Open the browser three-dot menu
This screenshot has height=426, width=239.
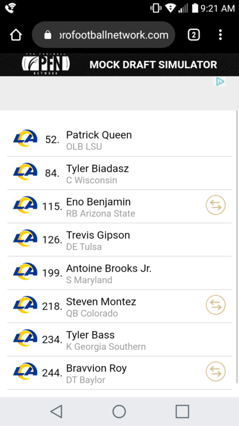click(x=220, y=35)
